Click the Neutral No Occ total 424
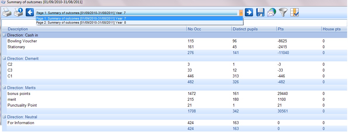The width and height of the screenshot is (348, 132). 191,128
